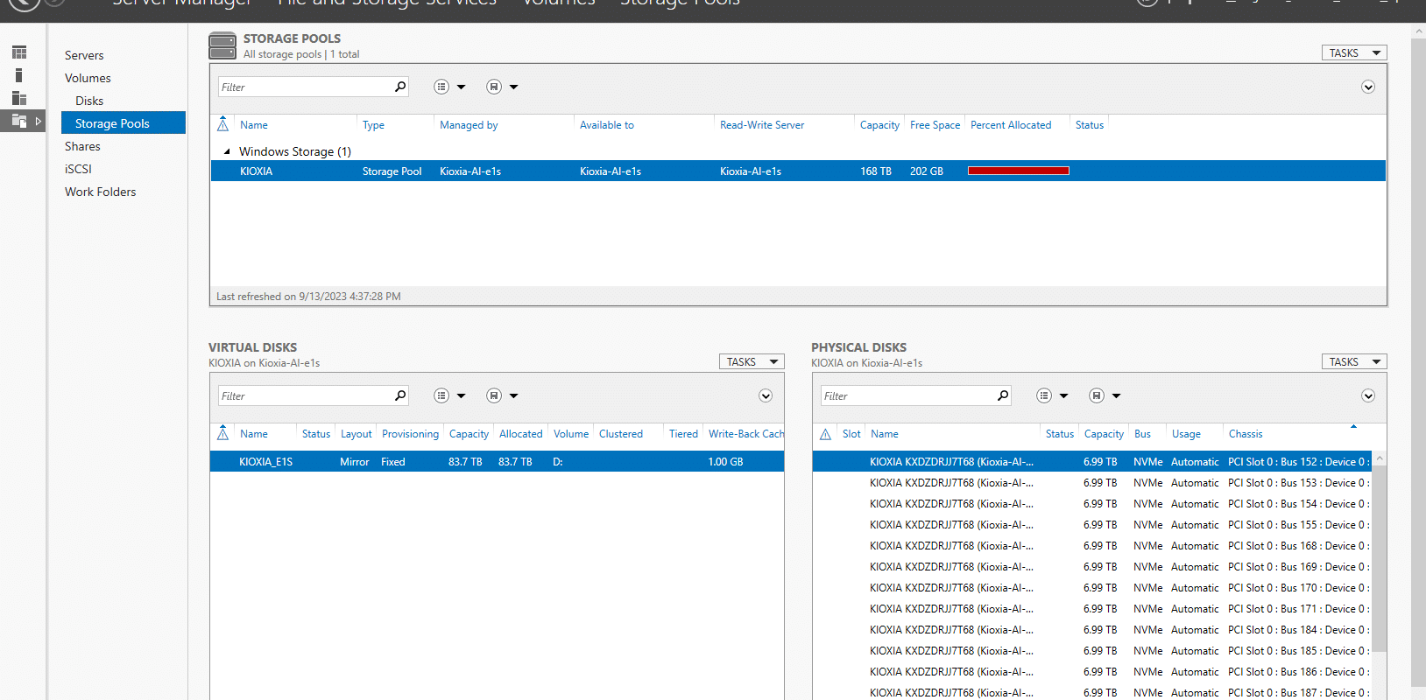Screen dimensions: 1426x700
Task: Select physical disk on Bus 186
Action: coord(1091,671)
